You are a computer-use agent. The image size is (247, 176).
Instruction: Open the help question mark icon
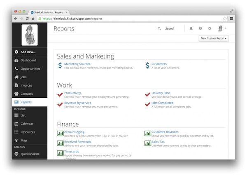coord(200,29)
